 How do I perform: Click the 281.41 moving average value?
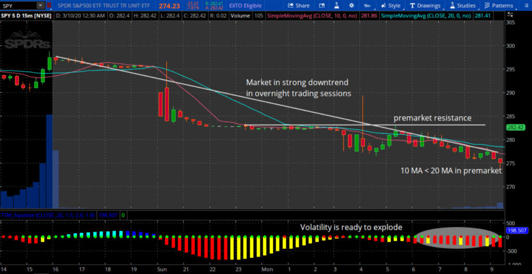(x=482, y=16)
